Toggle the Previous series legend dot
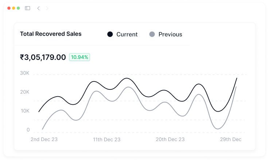The image size is (269, 161). tap(152, 34)
